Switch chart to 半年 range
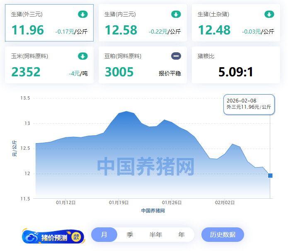This screenshot has height=251, width=288. 156,235
